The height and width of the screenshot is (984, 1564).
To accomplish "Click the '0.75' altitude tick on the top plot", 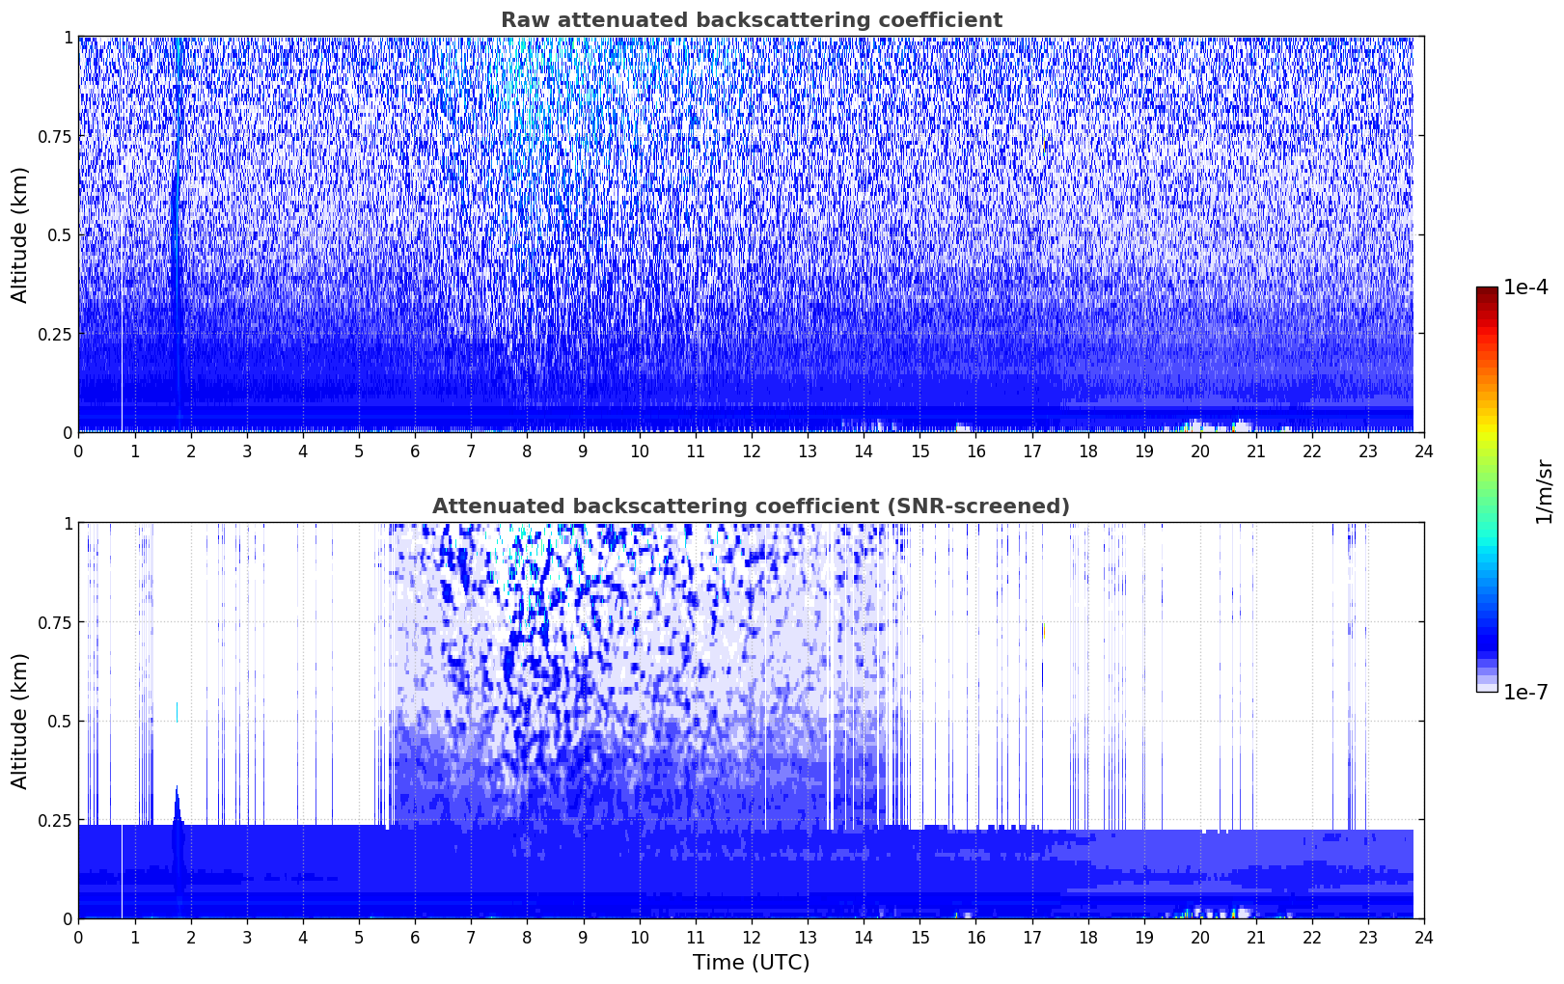I will click(55, 136).
